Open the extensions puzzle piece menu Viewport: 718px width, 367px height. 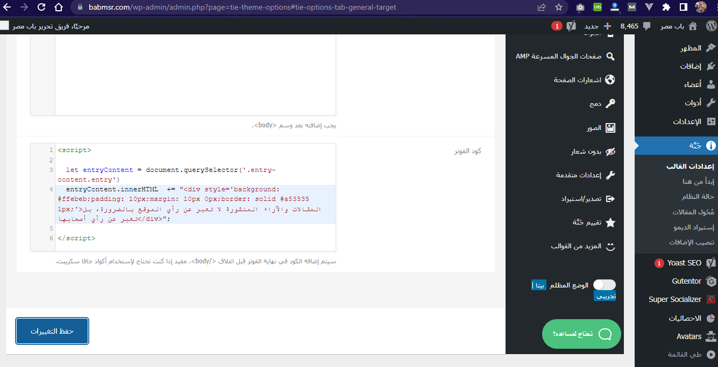coord(666,8)
